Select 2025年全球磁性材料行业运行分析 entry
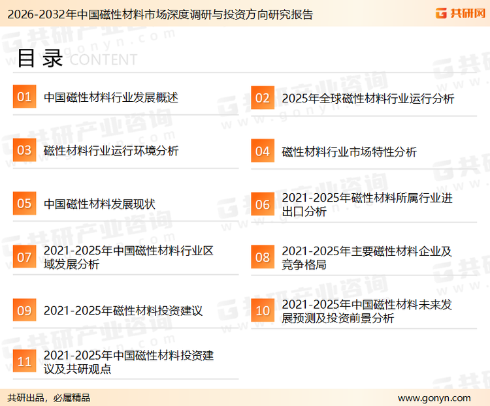 [x=368, y=99]
